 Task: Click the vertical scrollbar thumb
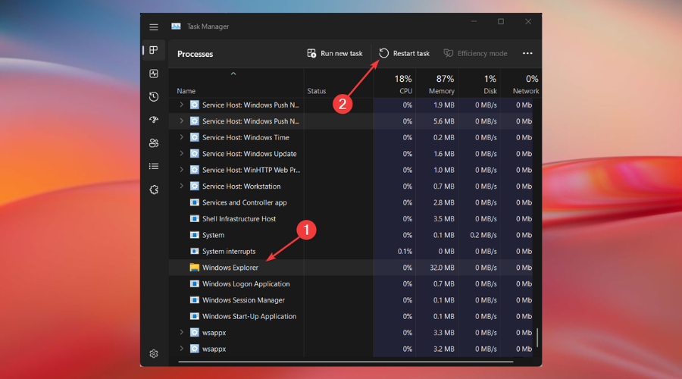tap(537, 337)
